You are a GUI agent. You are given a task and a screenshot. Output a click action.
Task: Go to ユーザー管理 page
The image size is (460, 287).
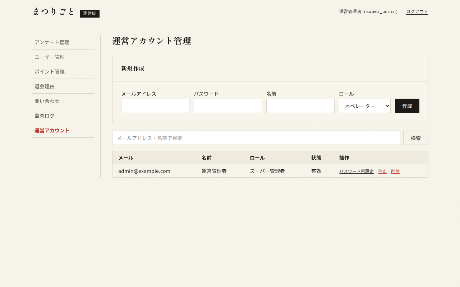point(63,57)
